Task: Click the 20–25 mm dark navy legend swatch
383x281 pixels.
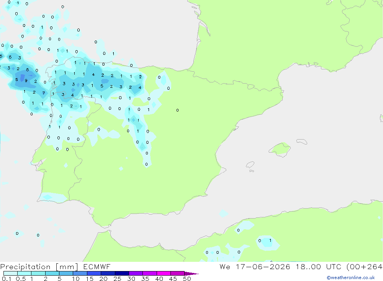Action: click(x=108, y=273)
